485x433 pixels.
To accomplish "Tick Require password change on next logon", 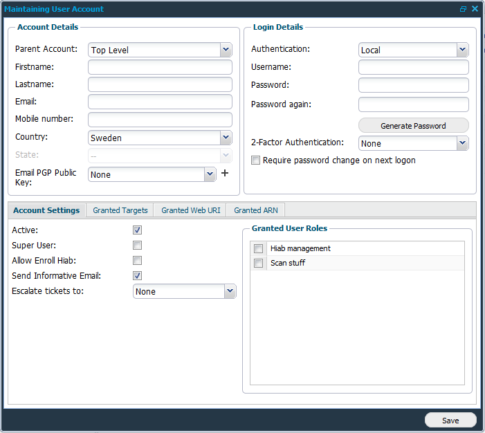I will (256, 160).
